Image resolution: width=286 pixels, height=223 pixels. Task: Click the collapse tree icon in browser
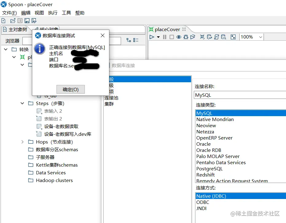pos(136,40)
